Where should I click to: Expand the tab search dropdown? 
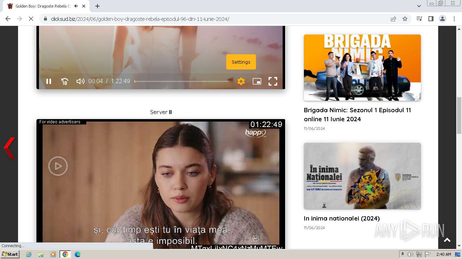point(419,6)
